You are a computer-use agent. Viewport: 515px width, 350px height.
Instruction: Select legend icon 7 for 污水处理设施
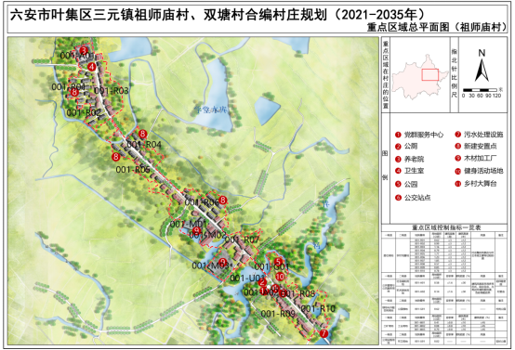point(458,135)
